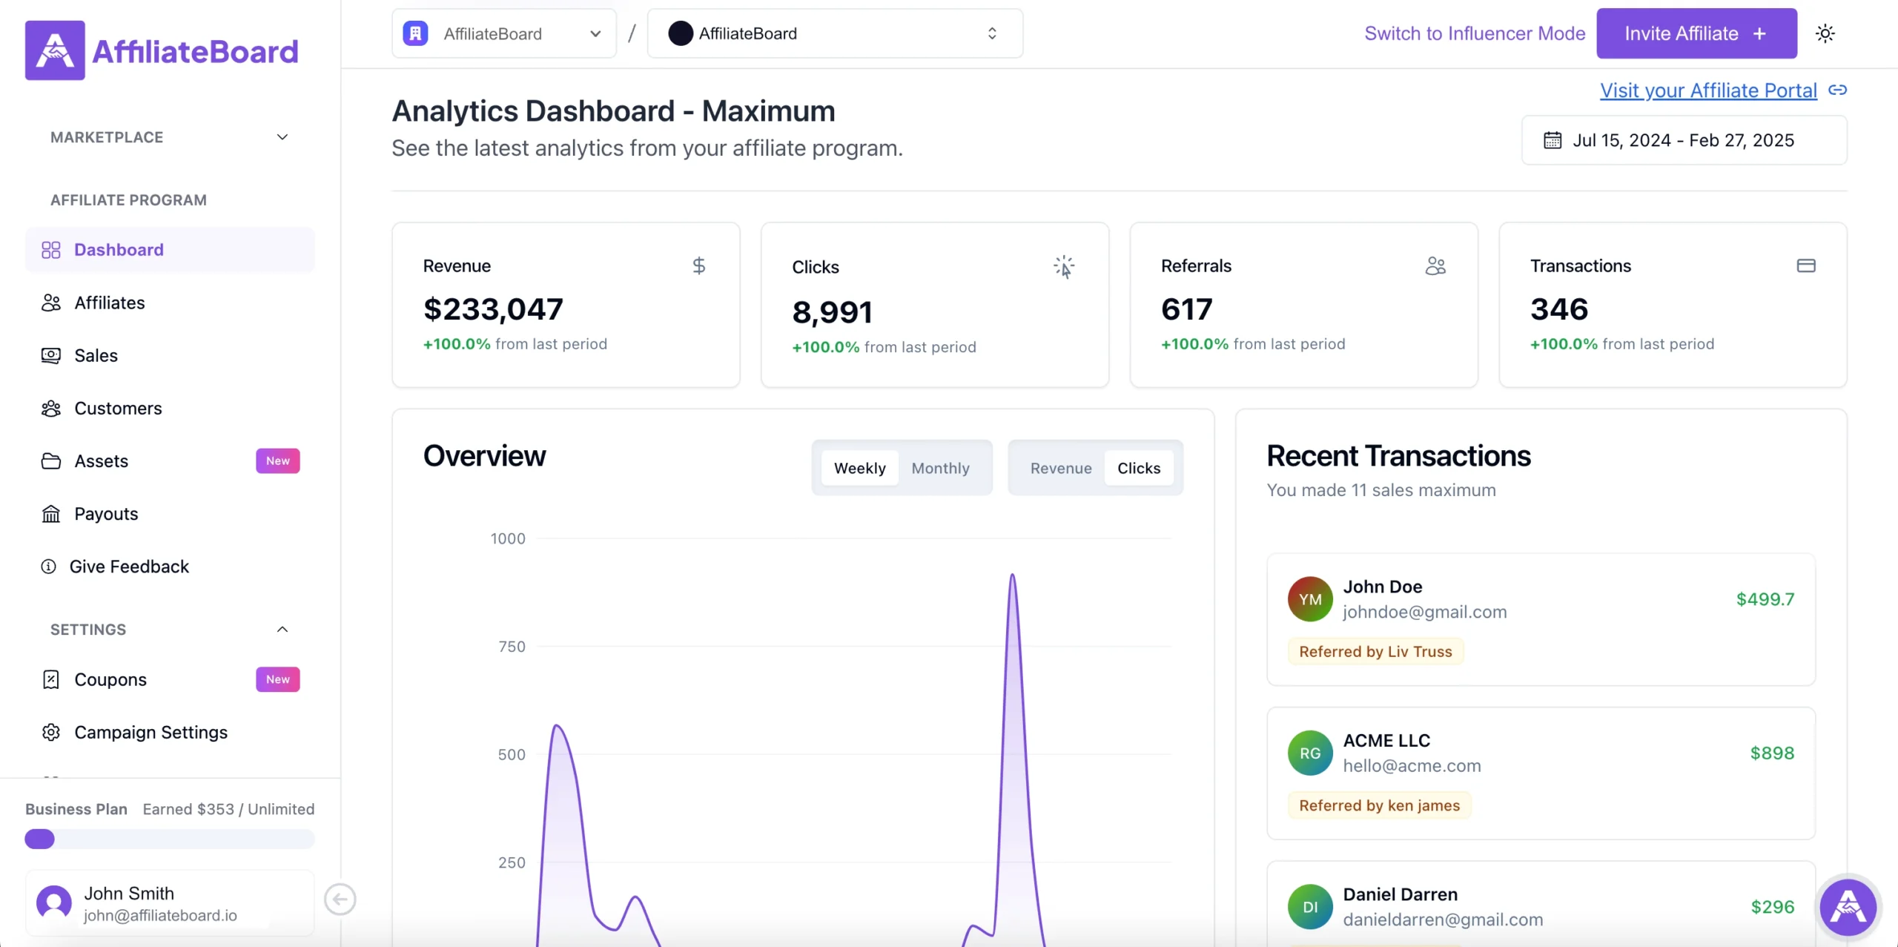1898x947 pixels.
Task: Open Campaign Settings
Action: 170,732
